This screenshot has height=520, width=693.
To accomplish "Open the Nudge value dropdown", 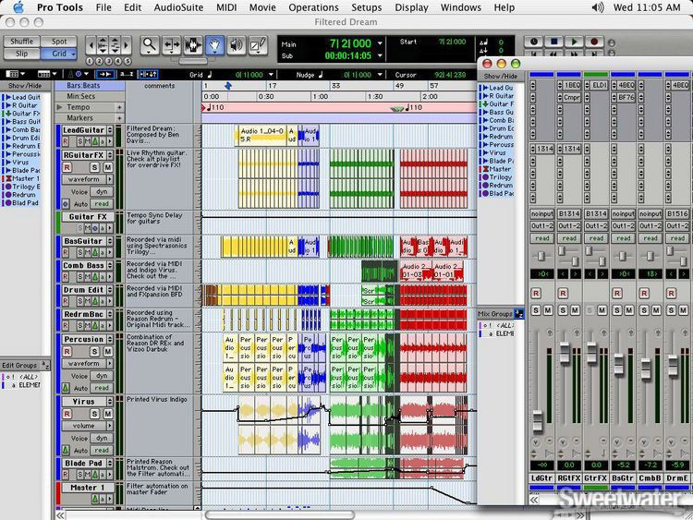I will coord(380,75).
